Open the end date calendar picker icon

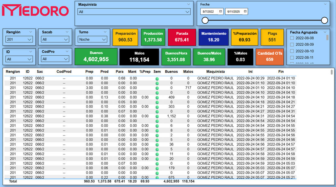tap(245, 11)
